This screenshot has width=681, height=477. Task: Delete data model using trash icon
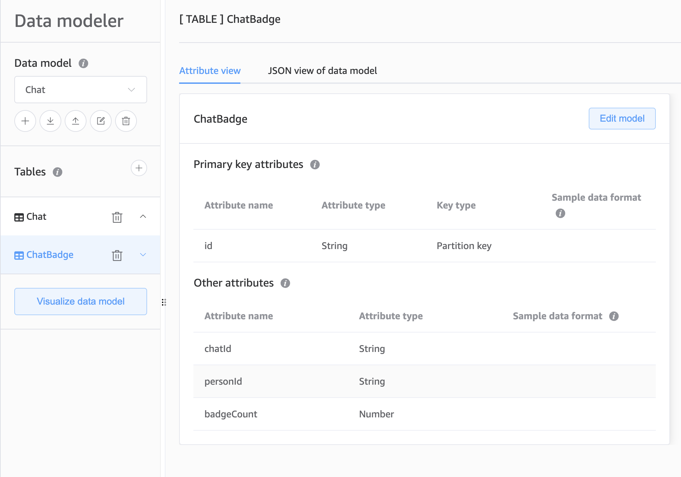126,121
